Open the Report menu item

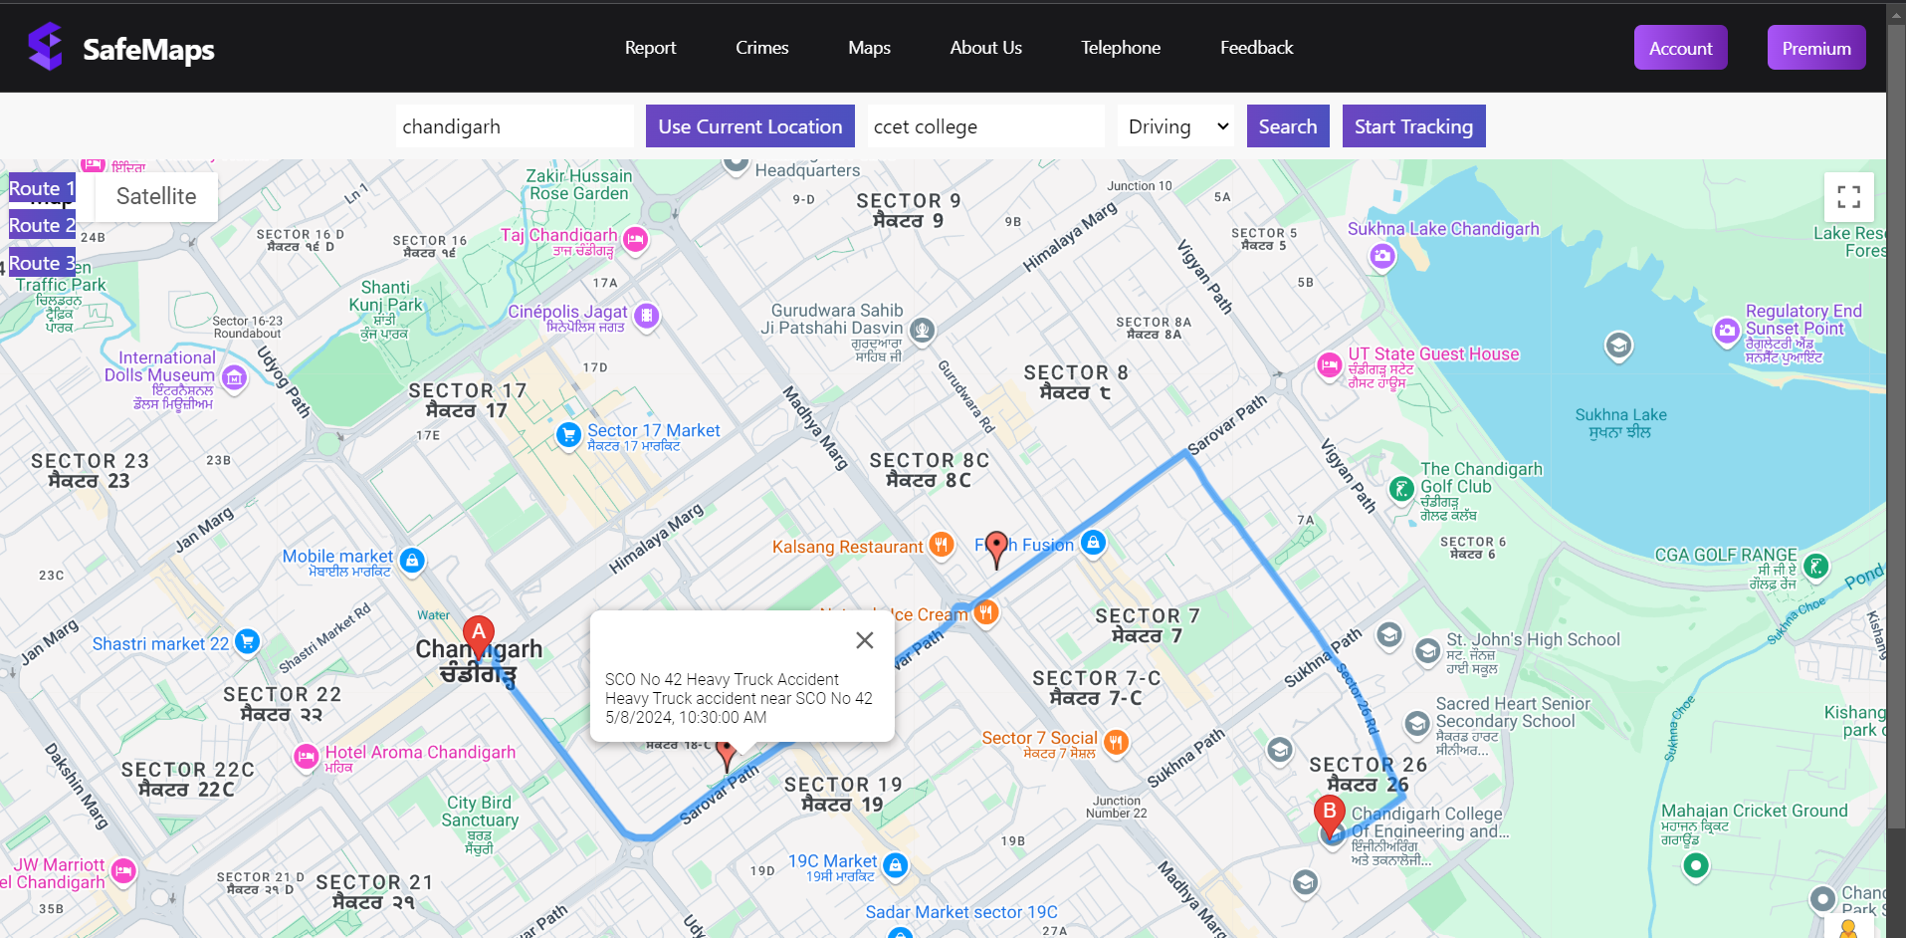click(x=650, y=48)
